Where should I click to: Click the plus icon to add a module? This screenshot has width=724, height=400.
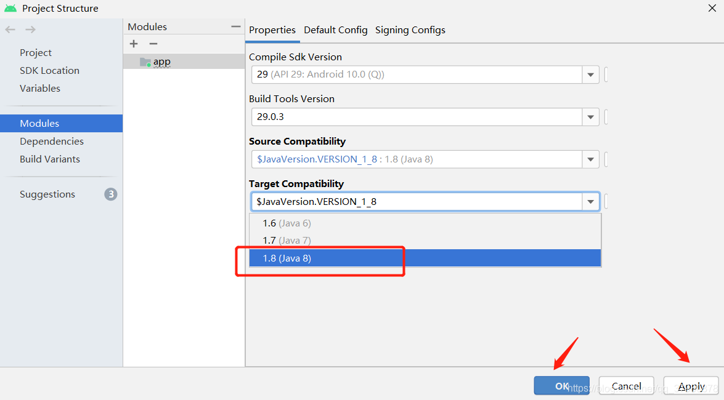(x=134, y=44)
